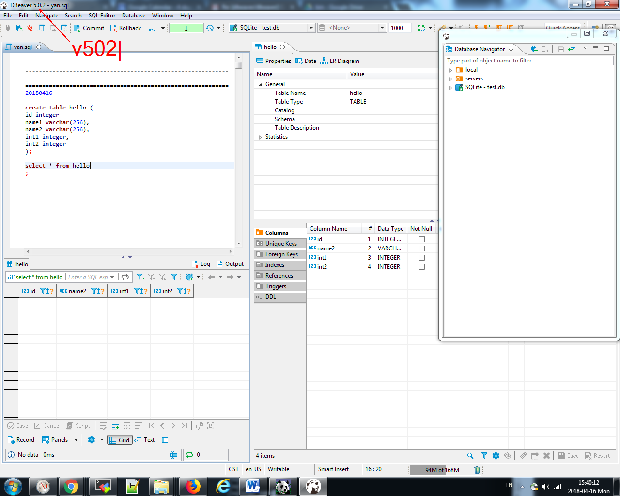Expand the servers folder in Database Navigator

coord(450,79)
